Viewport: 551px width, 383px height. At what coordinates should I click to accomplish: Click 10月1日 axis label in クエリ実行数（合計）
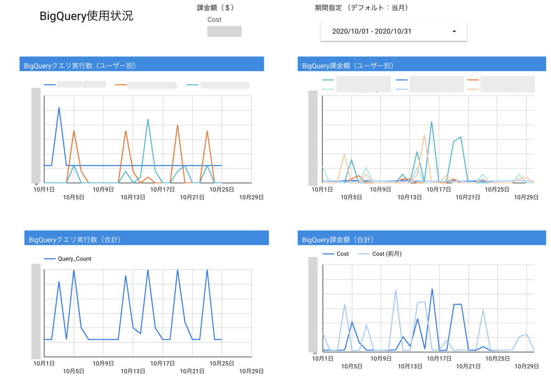44,363
